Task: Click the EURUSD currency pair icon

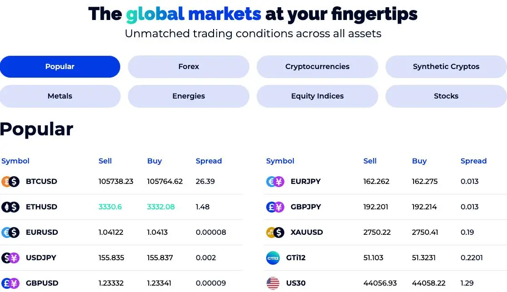Action: [x=10, y=233]
